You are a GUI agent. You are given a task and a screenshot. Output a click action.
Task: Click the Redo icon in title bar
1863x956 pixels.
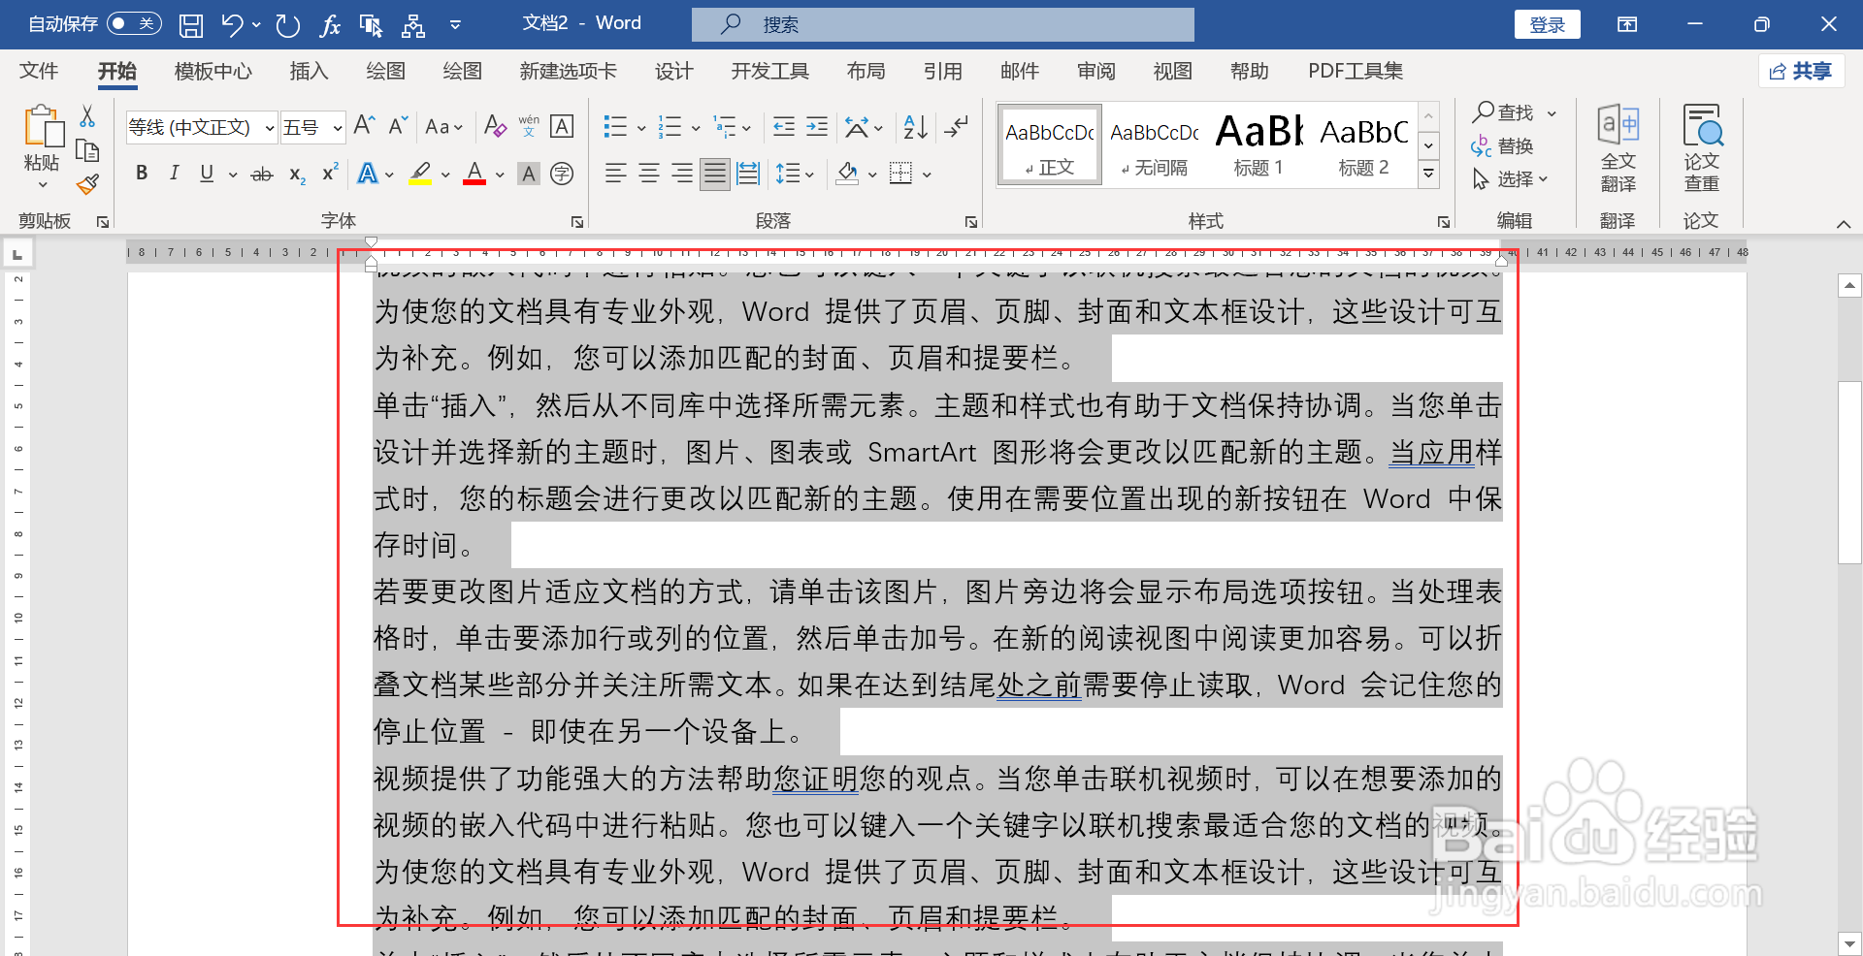[288, 25]
